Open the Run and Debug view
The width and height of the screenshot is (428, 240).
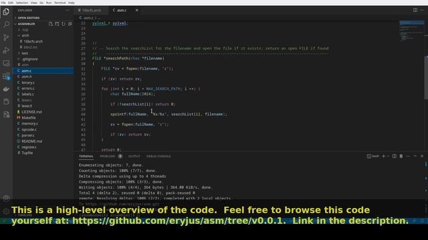click(6, 50)
